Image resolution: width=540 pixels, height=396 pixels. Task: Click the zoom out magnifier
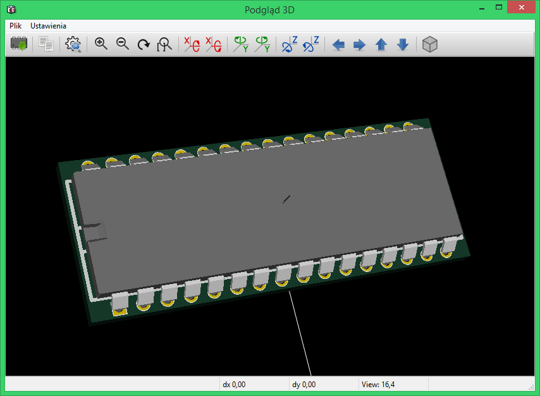(122, 44)
